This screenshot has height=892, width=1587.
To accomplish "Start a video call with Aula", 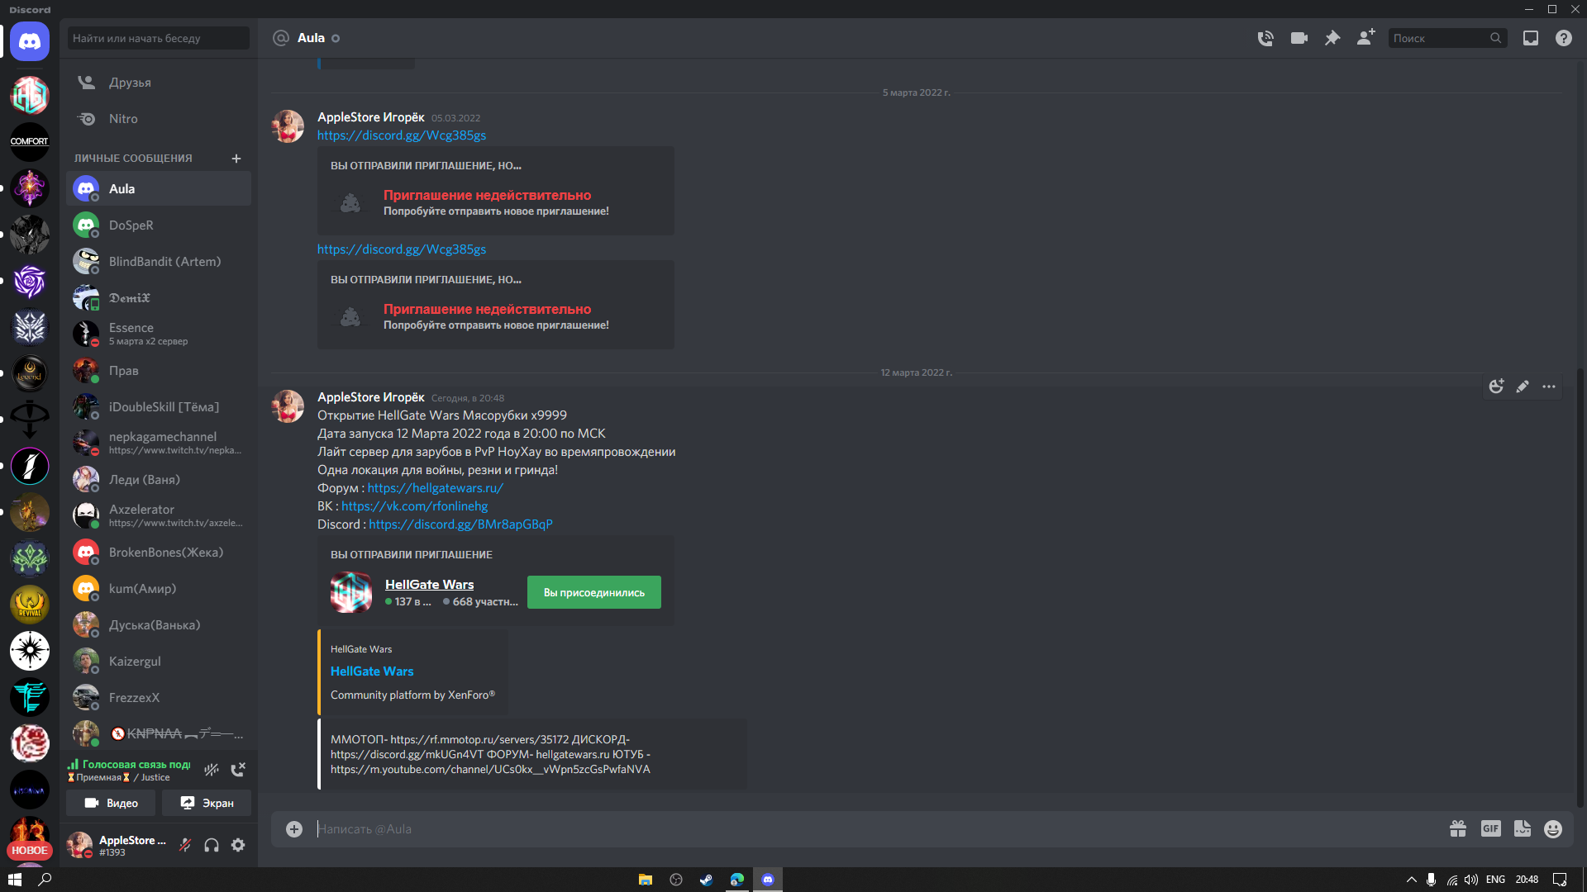I will point(1299,38).
